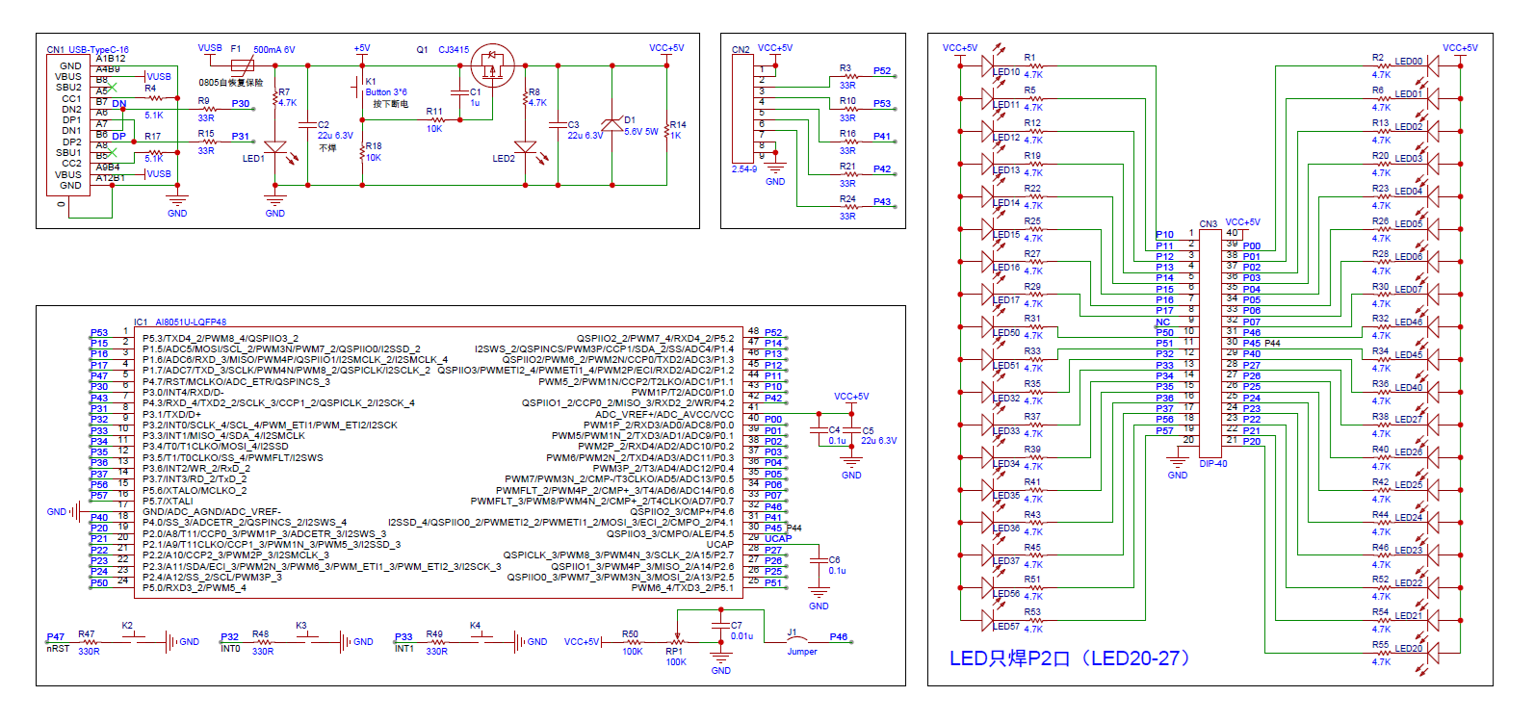Select capacitor C3 22u 6.3V
Viewport: 1534px width, 722px height.
click(x=558, y=124)
